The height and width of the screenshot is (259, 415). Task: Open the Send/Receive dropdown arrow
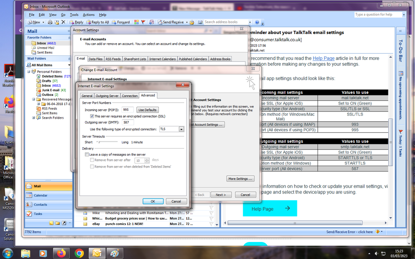pyautogui.click(x=187, y=22)
